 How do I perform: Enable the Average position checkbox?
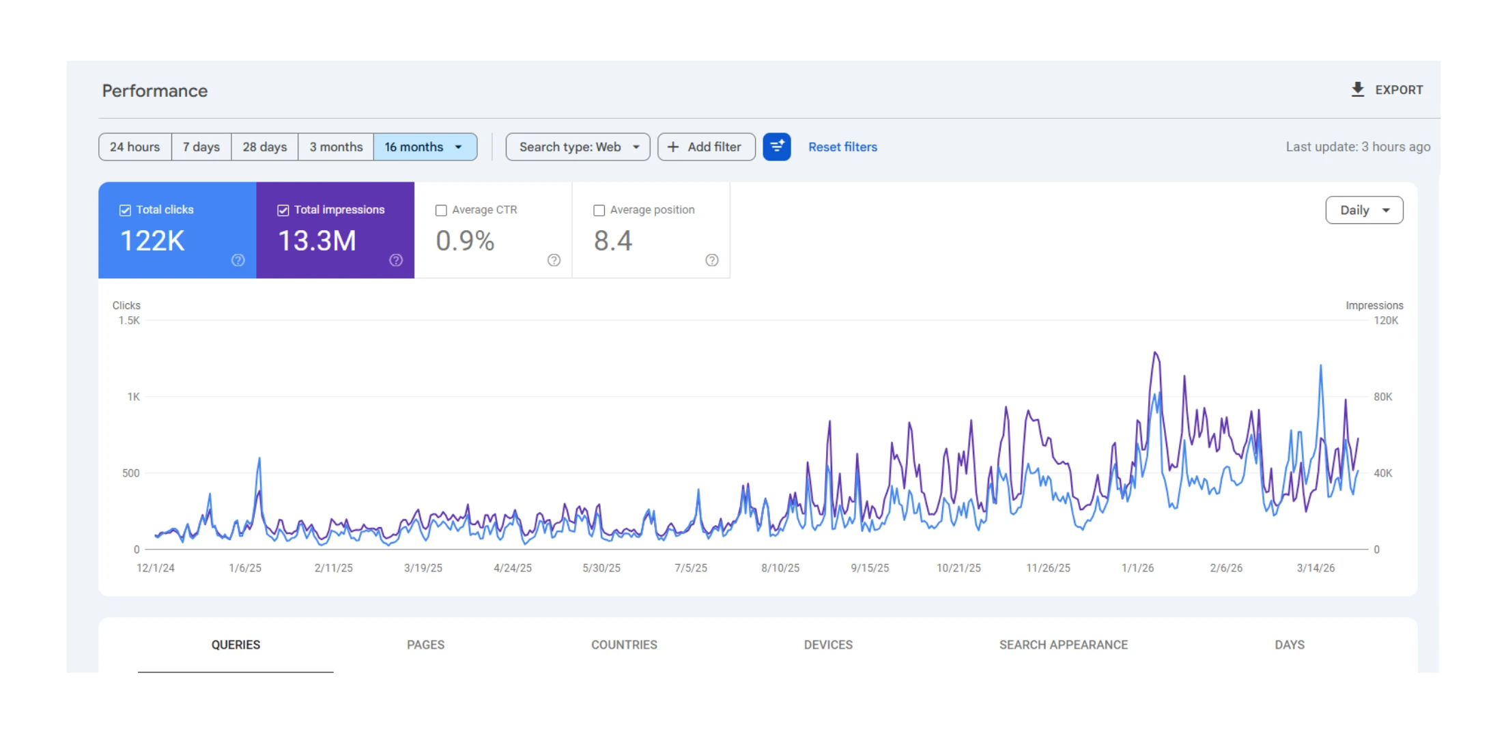pos(599,210)
